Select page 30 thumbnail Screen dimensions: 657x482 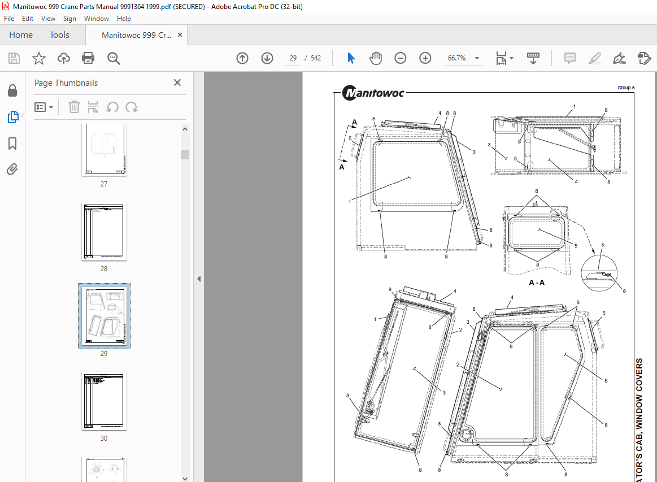coord(104,401)
